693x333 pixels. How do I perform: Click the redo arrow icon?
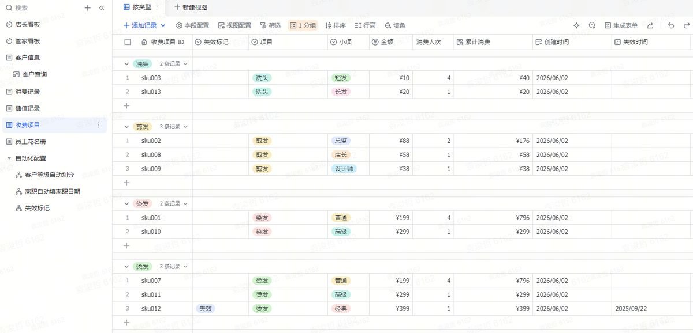[x=687, y=25]
